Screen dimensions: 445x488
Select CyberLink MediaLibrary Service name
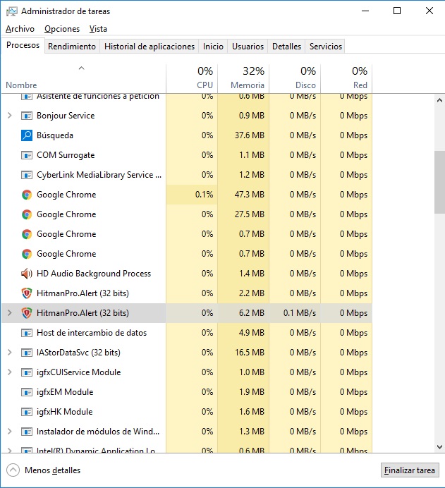99,175
